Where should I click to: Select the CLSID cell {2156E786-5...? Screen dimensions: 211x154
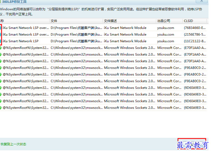point(195,35)
